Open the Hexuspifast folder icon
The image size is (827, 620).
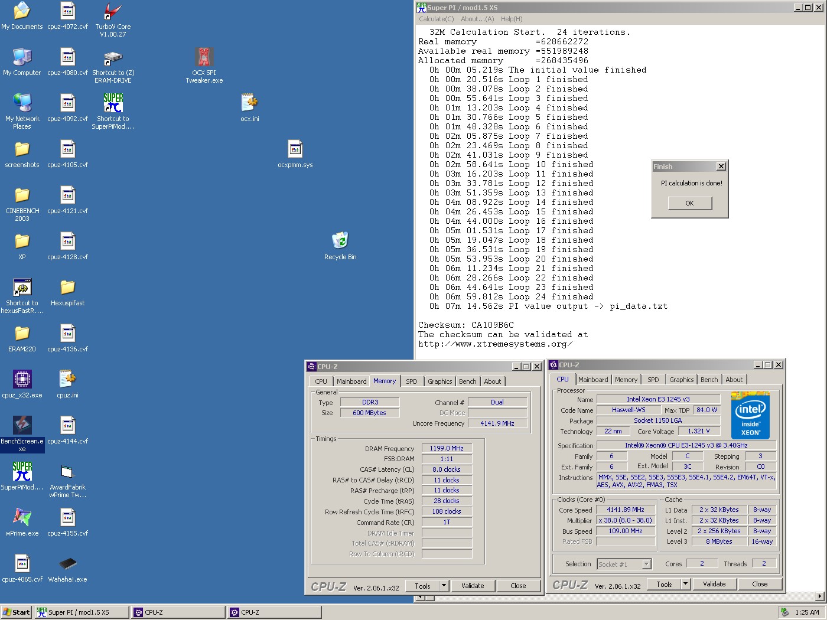(x=67, y=292)
